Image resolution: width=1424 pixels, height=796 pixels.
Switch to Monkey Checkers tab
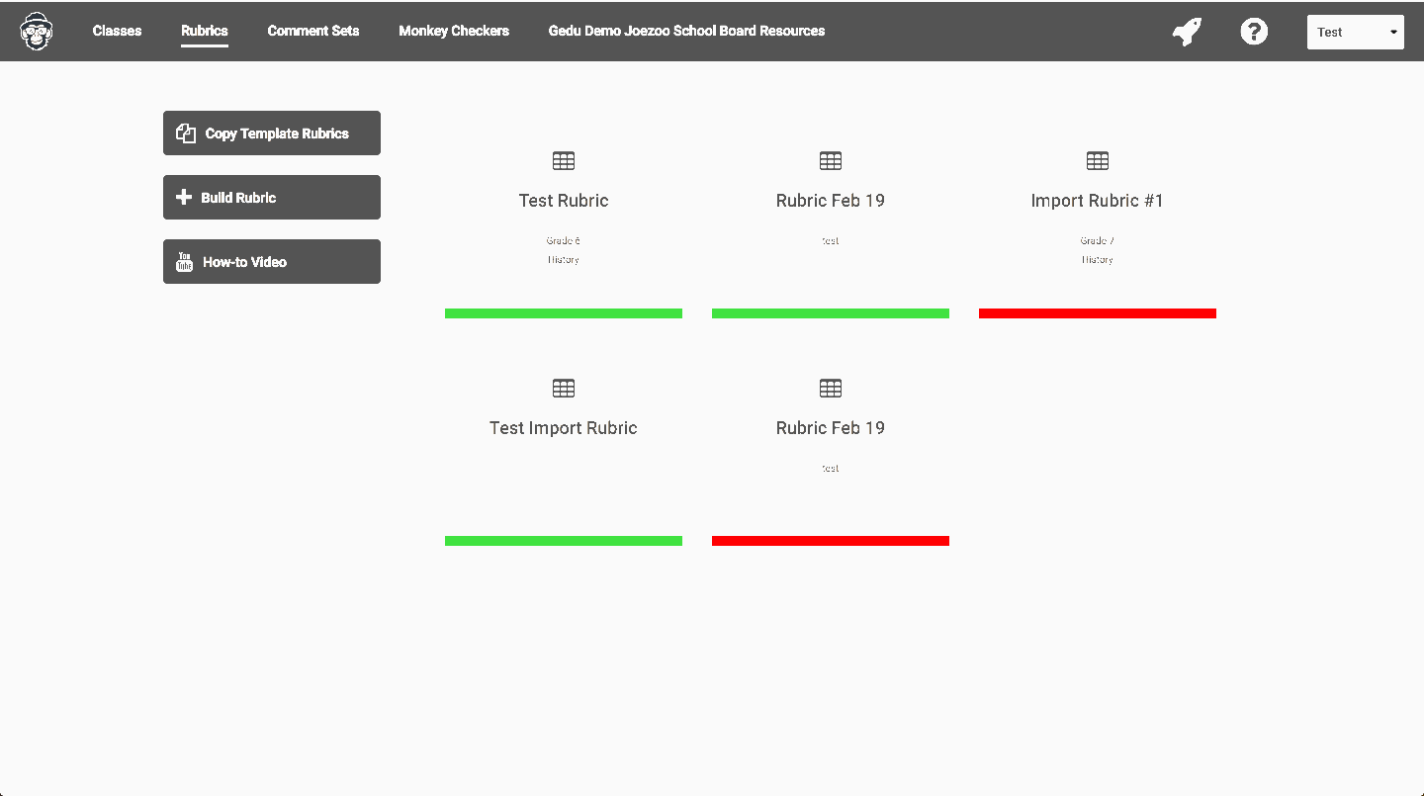[x=454, y=31]
